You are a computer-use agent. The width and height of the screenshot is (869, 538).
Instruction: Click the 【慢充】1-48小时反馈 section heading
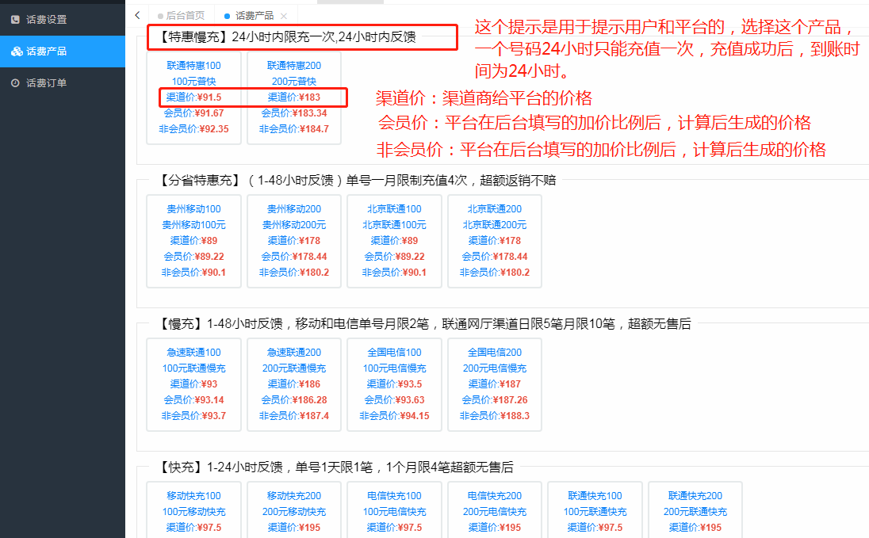(424, 323)
